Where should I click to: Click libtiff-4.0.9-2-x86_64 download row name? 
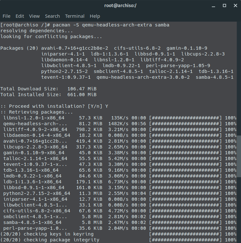click(x=35, y=129)
